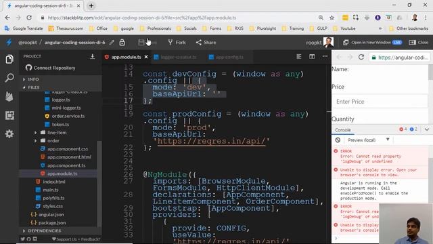The height and width of the screenshot is (244, 433).
Task: Click the Enter Price input field
Action: pyautogui.click(x=380, y=102)
